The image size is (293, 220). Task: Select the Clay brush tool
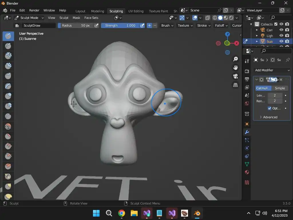[x=8, y=56]
